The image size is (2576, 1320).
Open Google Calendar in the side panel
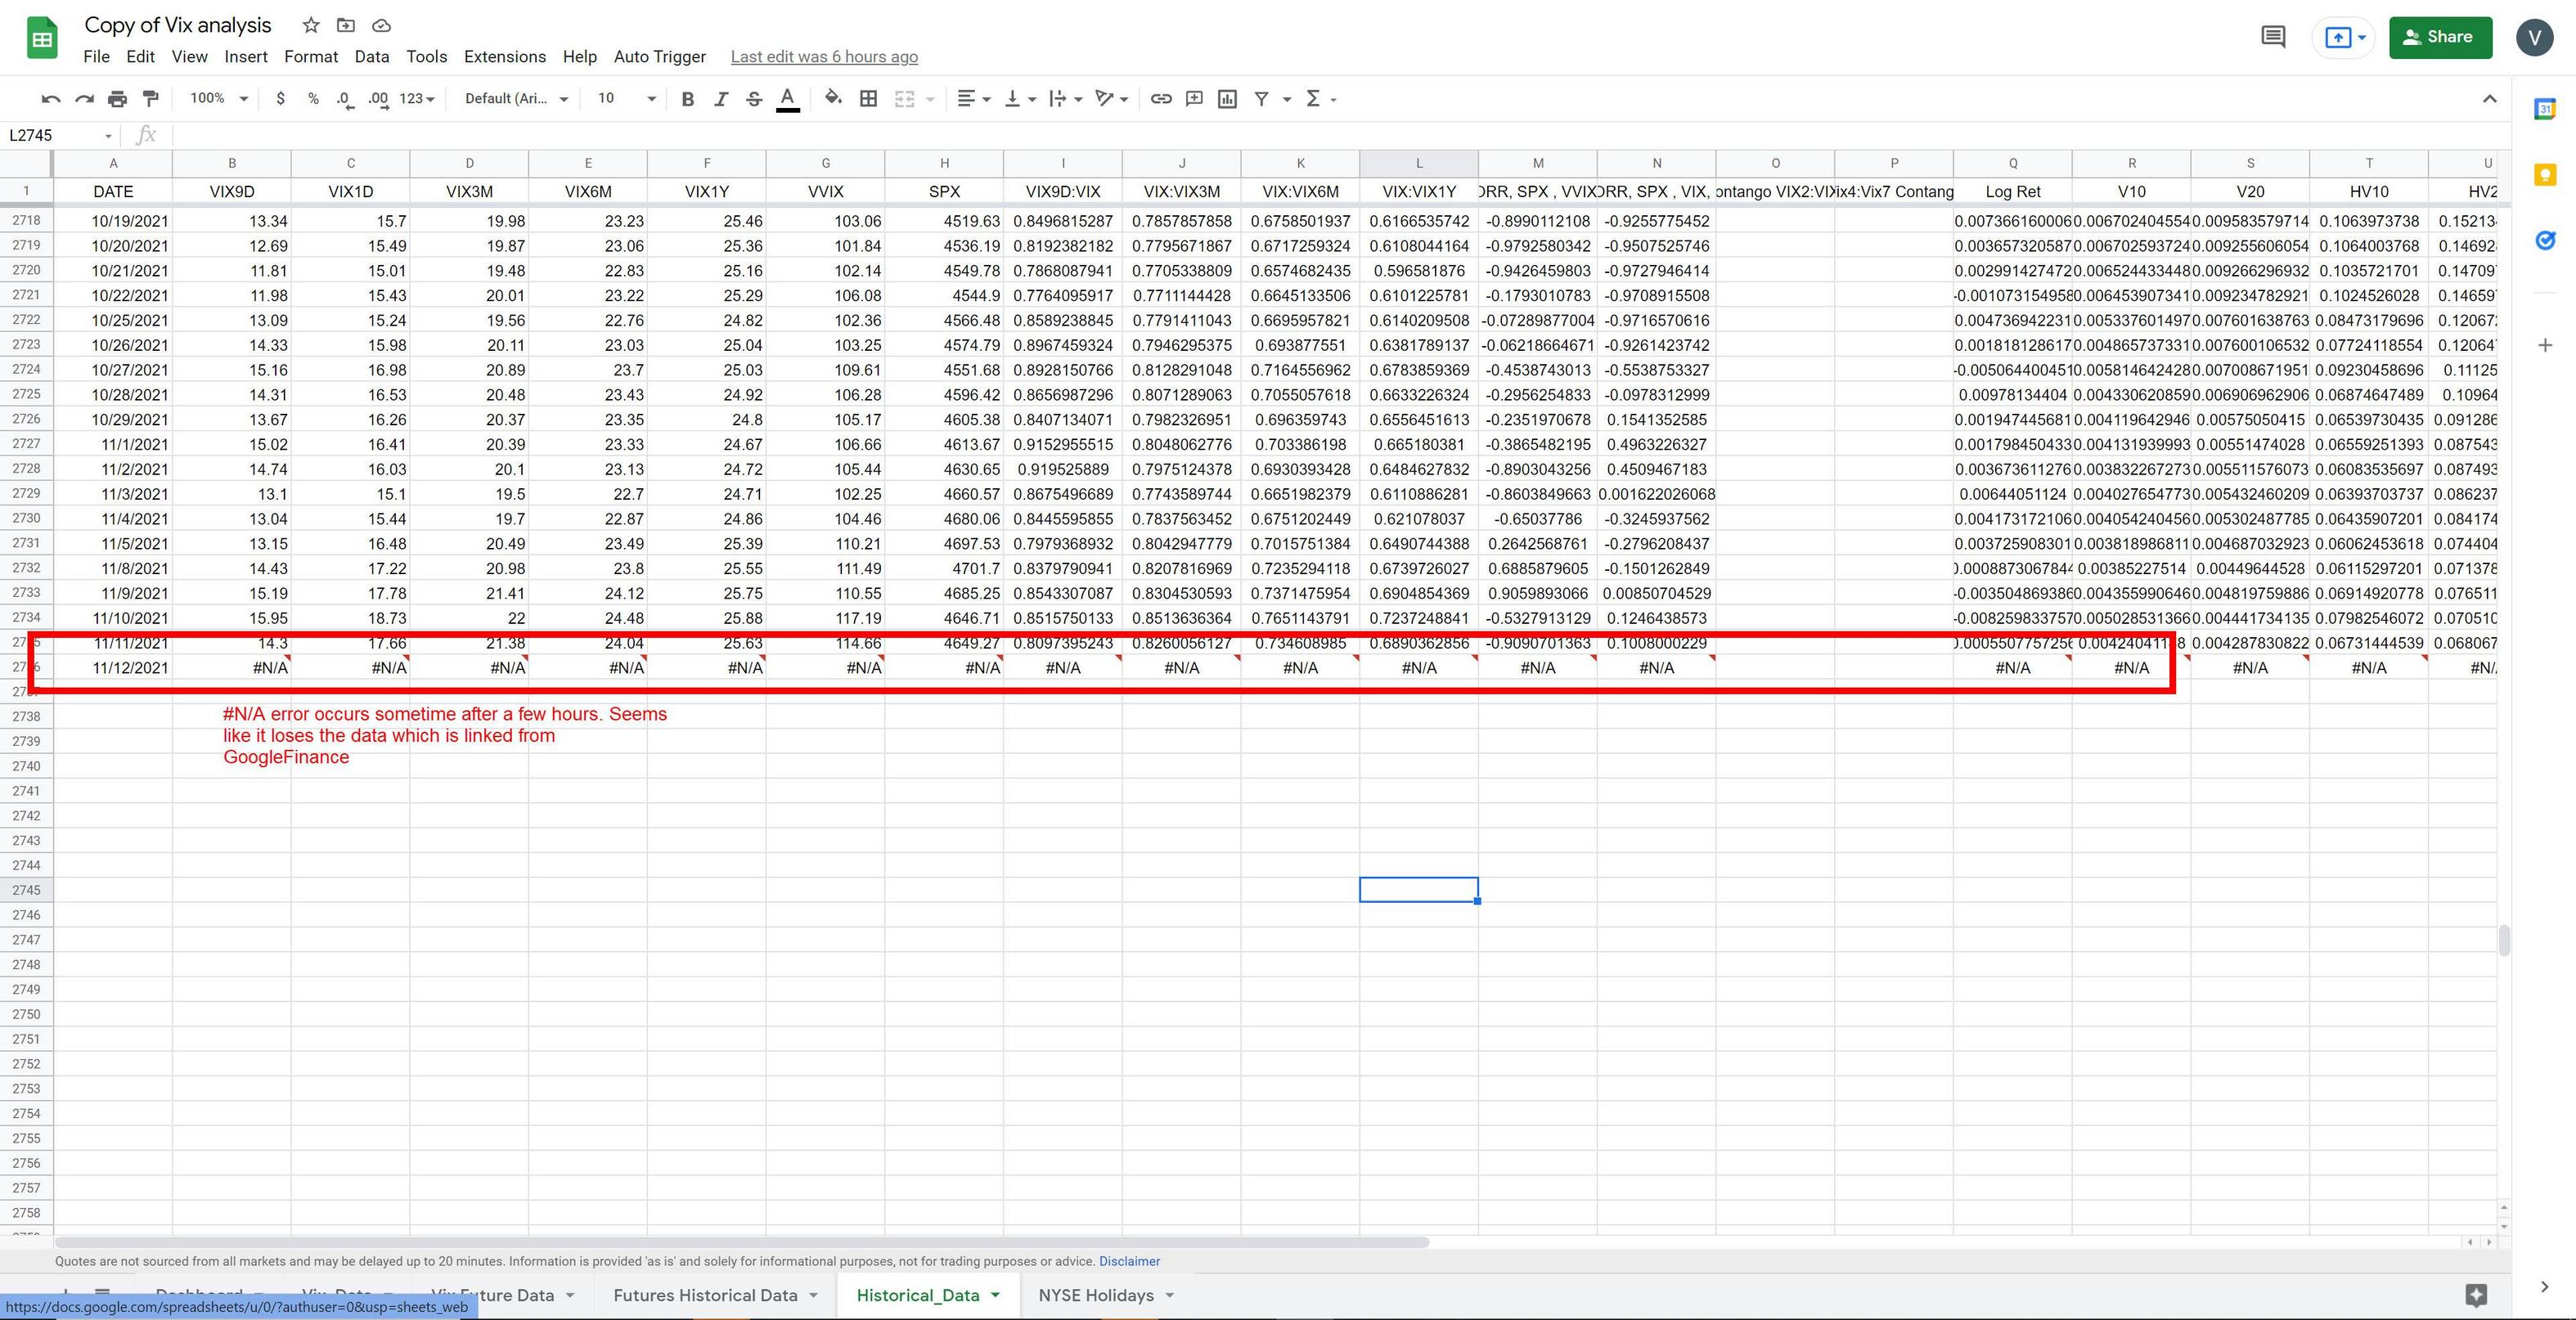pos(2545,109)
